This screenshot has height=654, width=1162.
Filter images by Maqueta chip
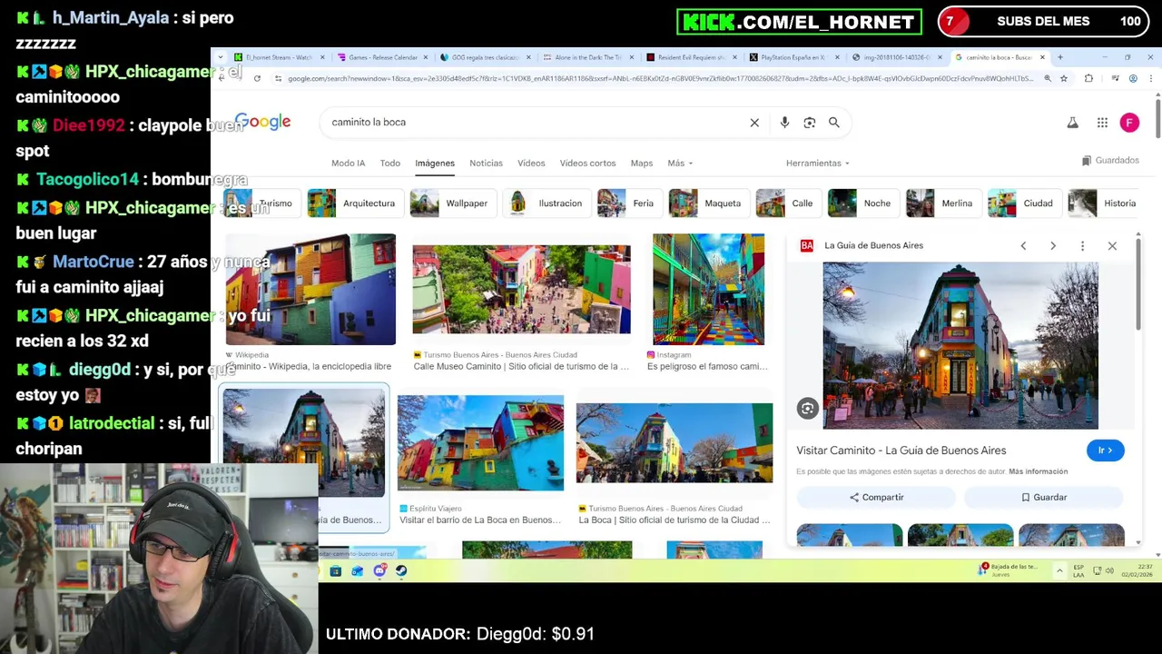point(707,203)
